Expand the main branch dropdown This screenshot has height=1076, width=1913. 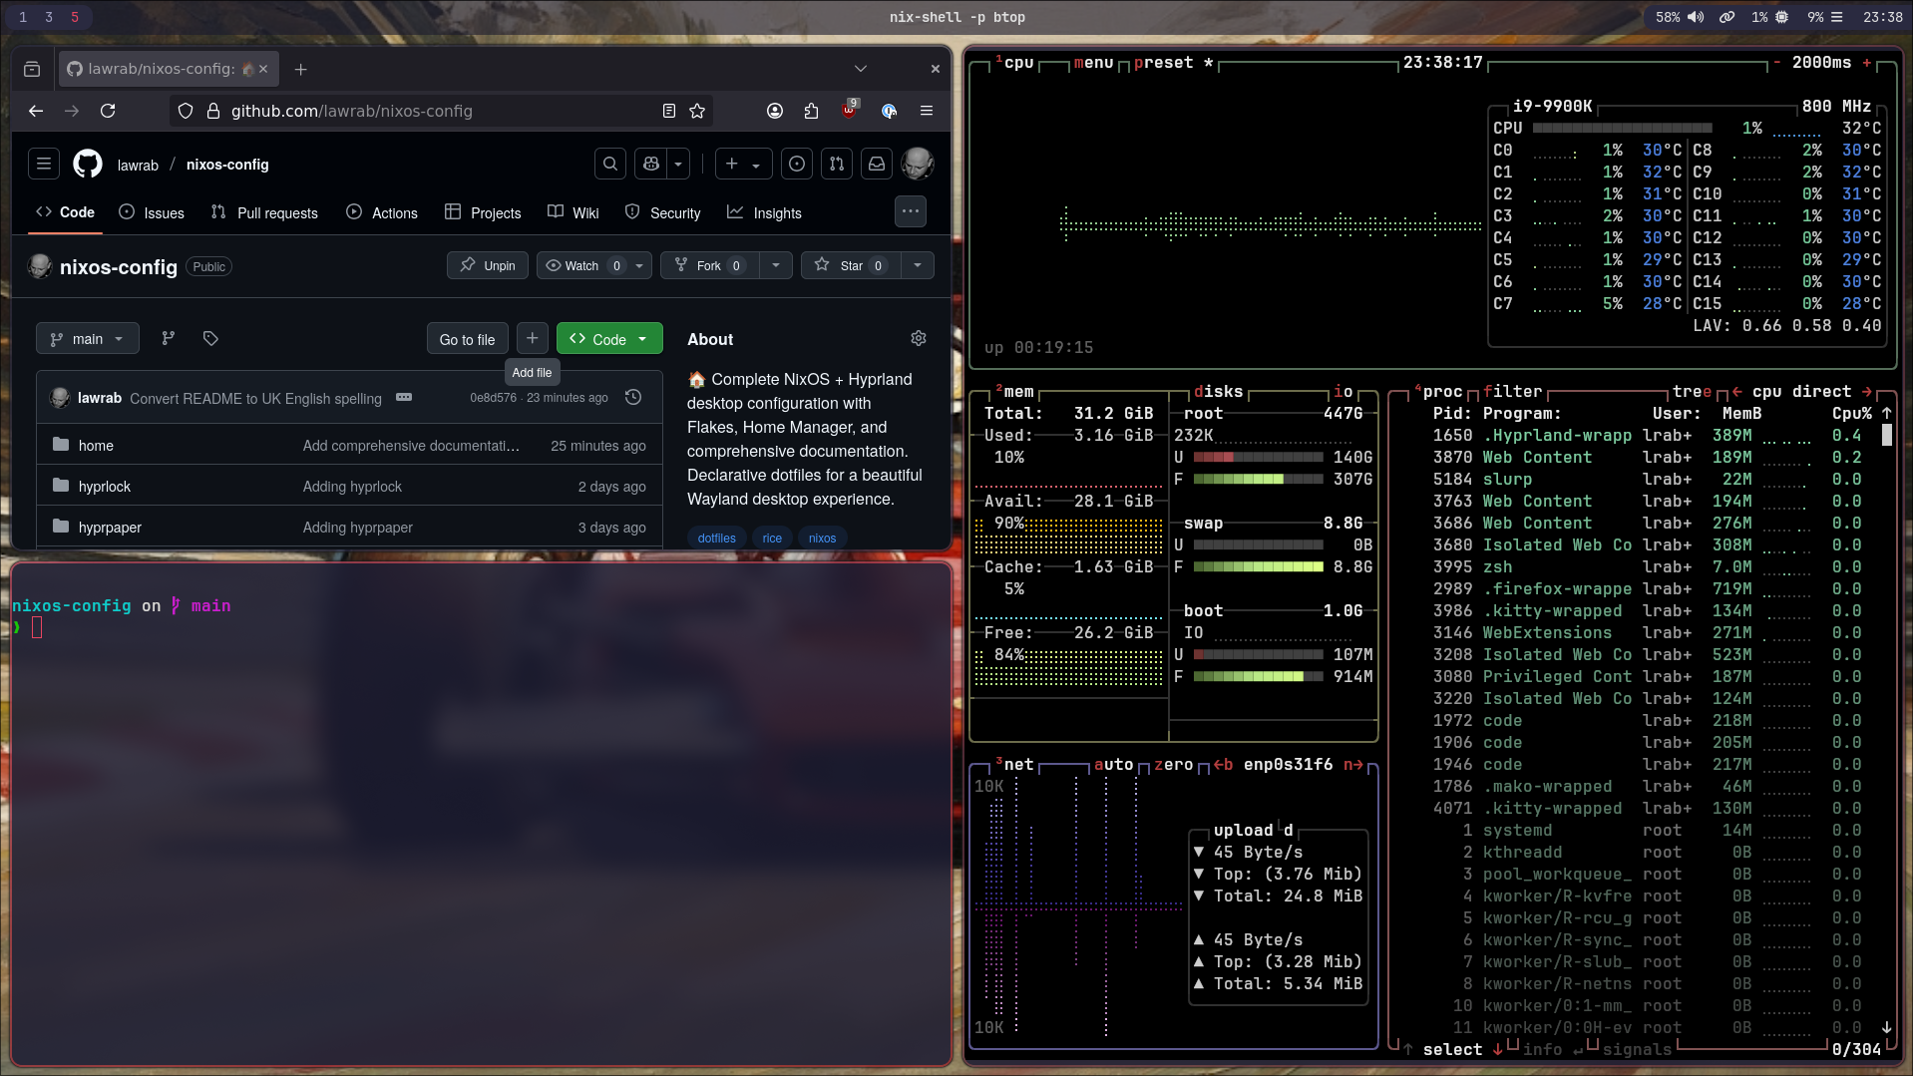(x=88, y=339)
